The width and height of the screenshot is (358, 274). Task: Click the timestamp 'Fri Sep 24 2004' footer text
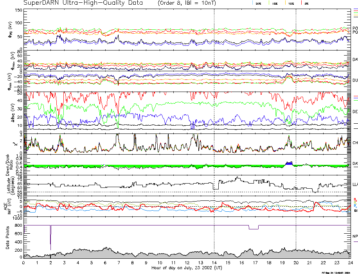click(x=336, y=272)
